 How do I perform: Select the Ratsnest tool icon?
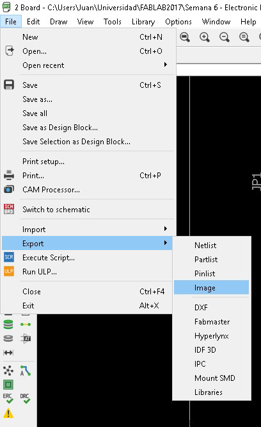click(8, 371)
